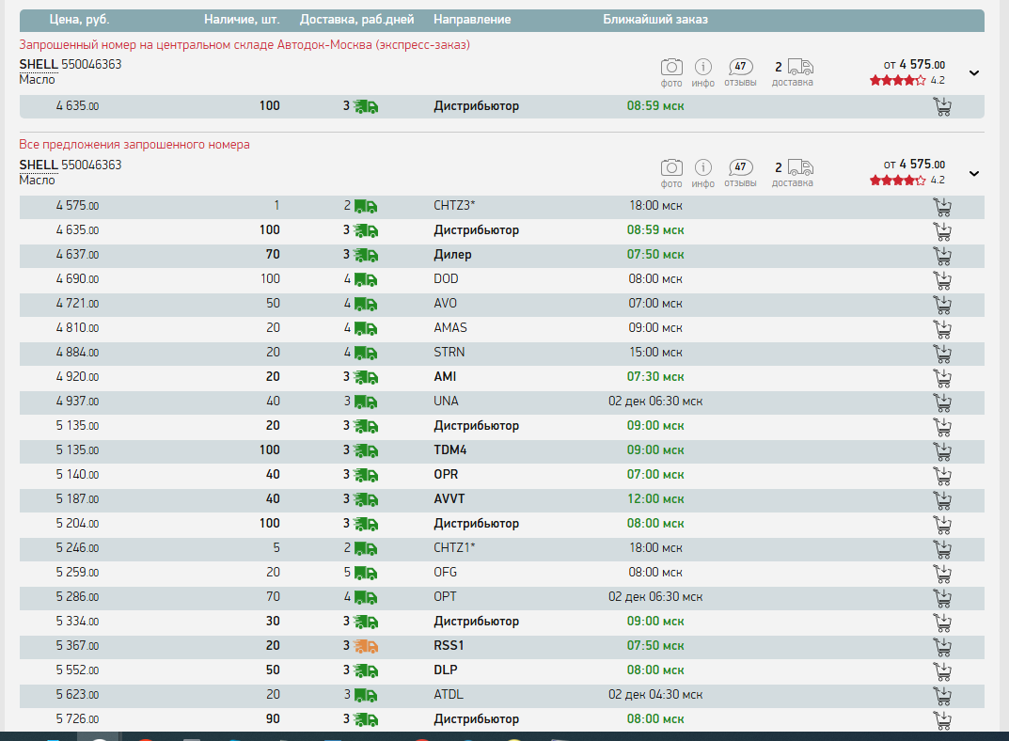Open SHELL brand link under 'Все предложения запрошенного номера'

tap(39, 165)
